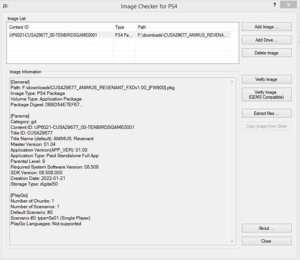The height and width of the screenshot is (260, 300).
Task: Open the Add Drive dialog
Action: click(266, 40)
